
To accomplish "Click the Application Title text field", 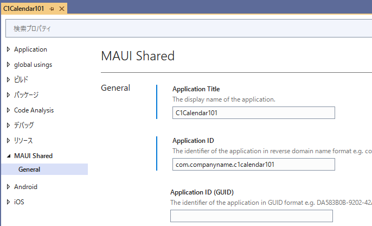I will (x=253, y=113).
